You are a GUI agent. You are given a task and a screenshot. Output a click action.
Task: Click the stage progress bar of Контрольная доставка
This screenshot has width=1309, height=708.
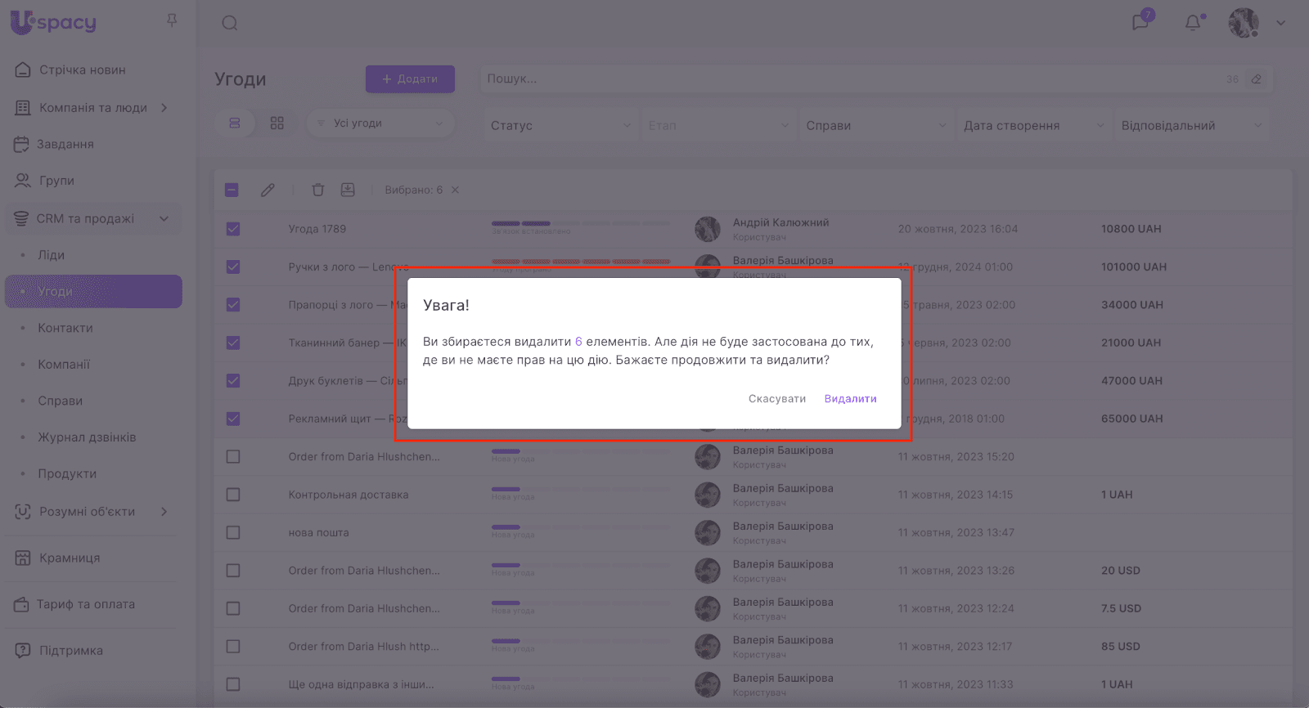(581, 489)
